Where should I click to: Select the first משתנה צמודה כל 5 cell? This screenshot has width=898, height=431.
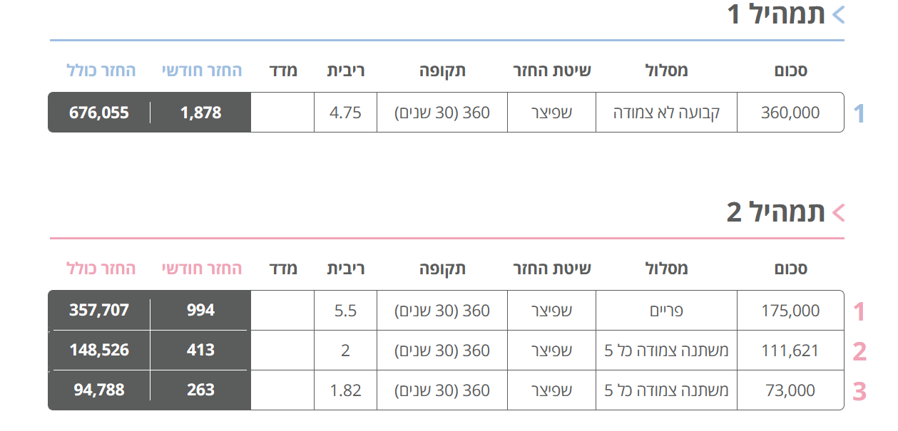coord(665,350)
